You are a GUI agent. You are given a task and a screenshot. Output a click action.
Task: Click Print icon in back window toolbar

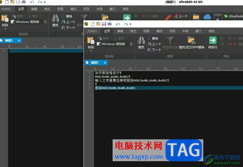click(x=24, y=2)
